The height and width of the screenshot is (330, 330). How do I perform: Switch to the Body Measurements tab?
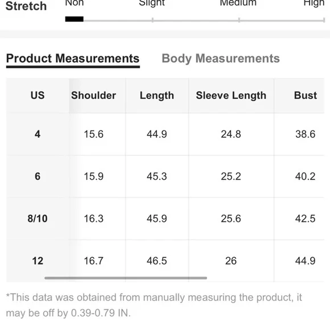(x=221, y=59)
